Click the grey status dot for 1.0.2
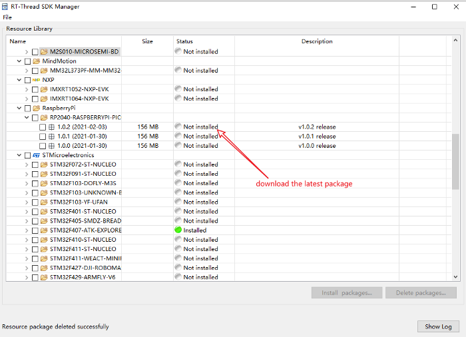Image resolution: width=466 pixels, height=337 pixels. (178, 127)
